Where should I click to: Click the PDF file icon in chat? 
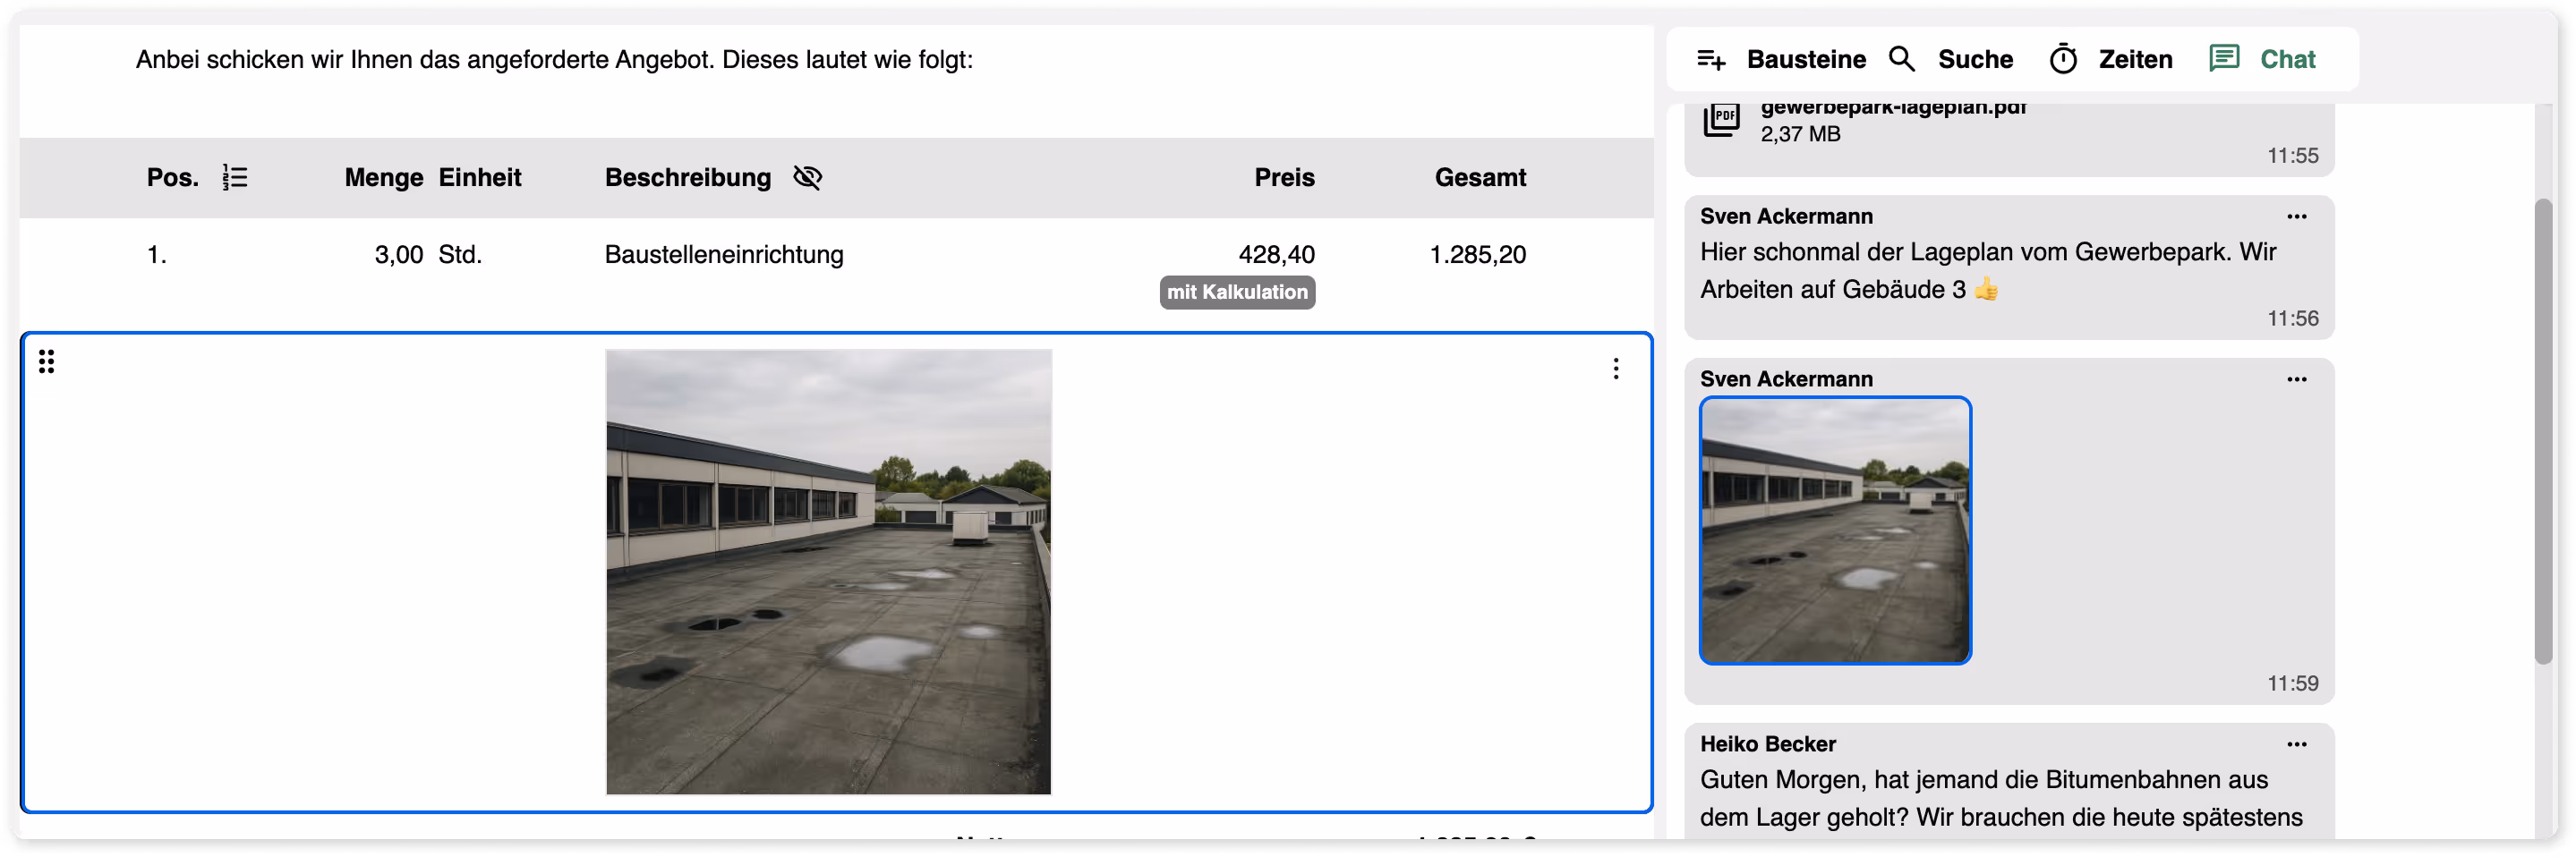tap(1721, 120)
